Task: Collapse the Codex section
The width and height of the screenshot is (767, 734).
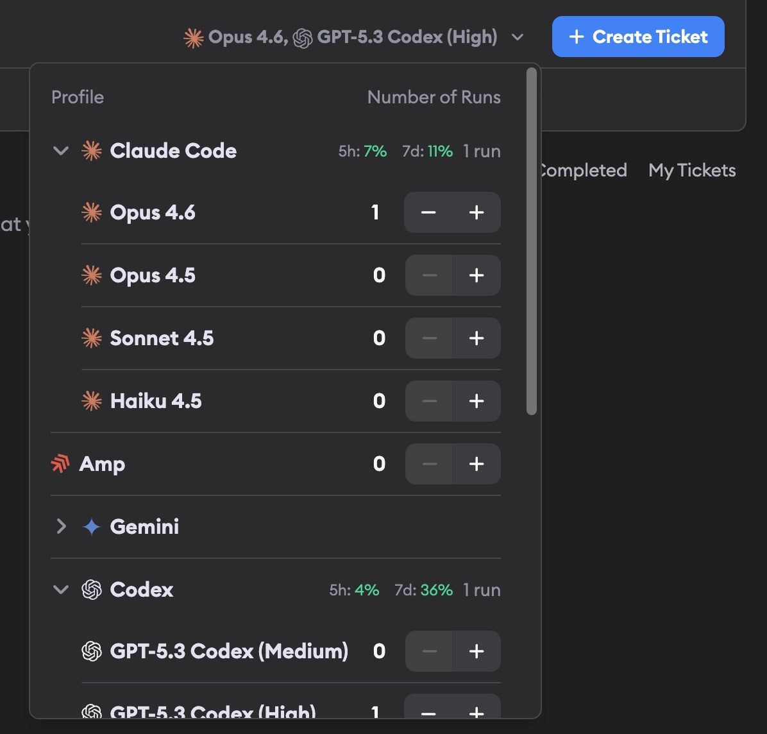Action: point(60,590)
